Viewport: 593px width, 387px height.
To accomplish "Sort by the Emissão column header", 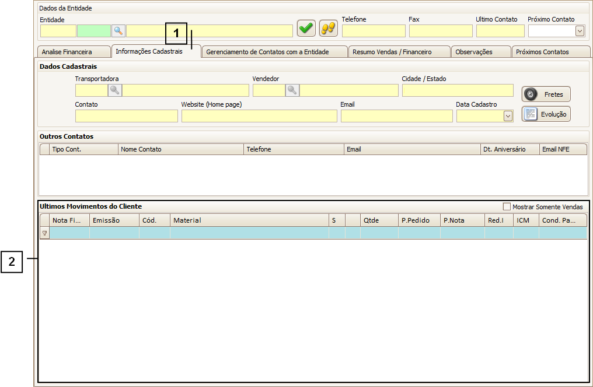I will pyautogui.click(x=114, y=220).
